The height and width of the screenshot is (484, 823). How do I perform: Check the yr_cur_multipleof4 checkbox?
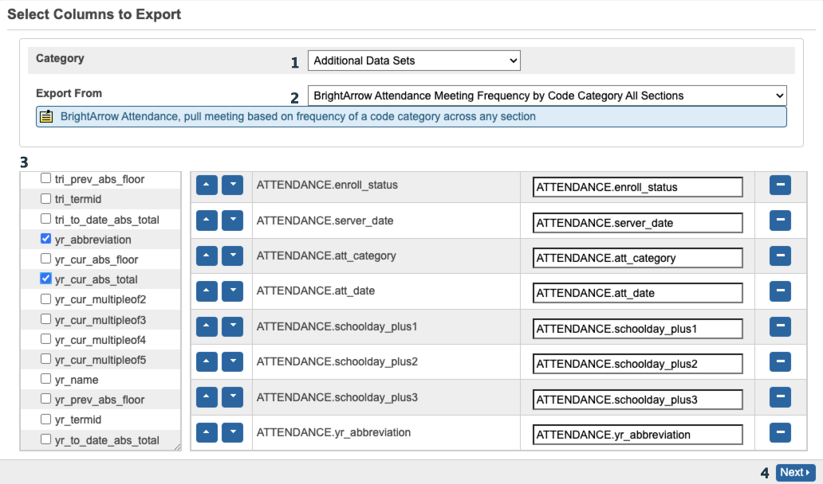click(45, 339)
